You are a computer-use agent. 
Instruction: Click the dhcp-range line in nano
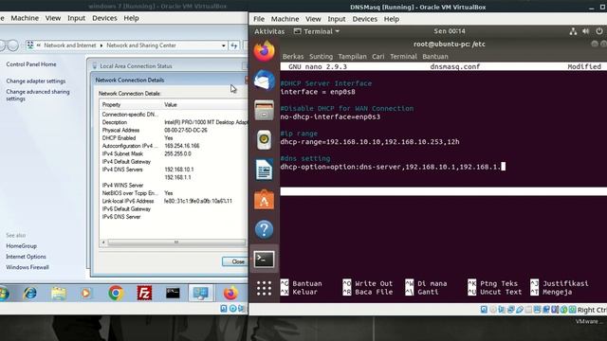[x=370, y=142]
